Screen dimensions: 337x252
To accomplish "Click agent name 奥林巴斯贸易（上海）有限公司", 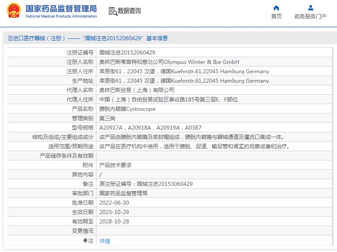I will point(137,90).
